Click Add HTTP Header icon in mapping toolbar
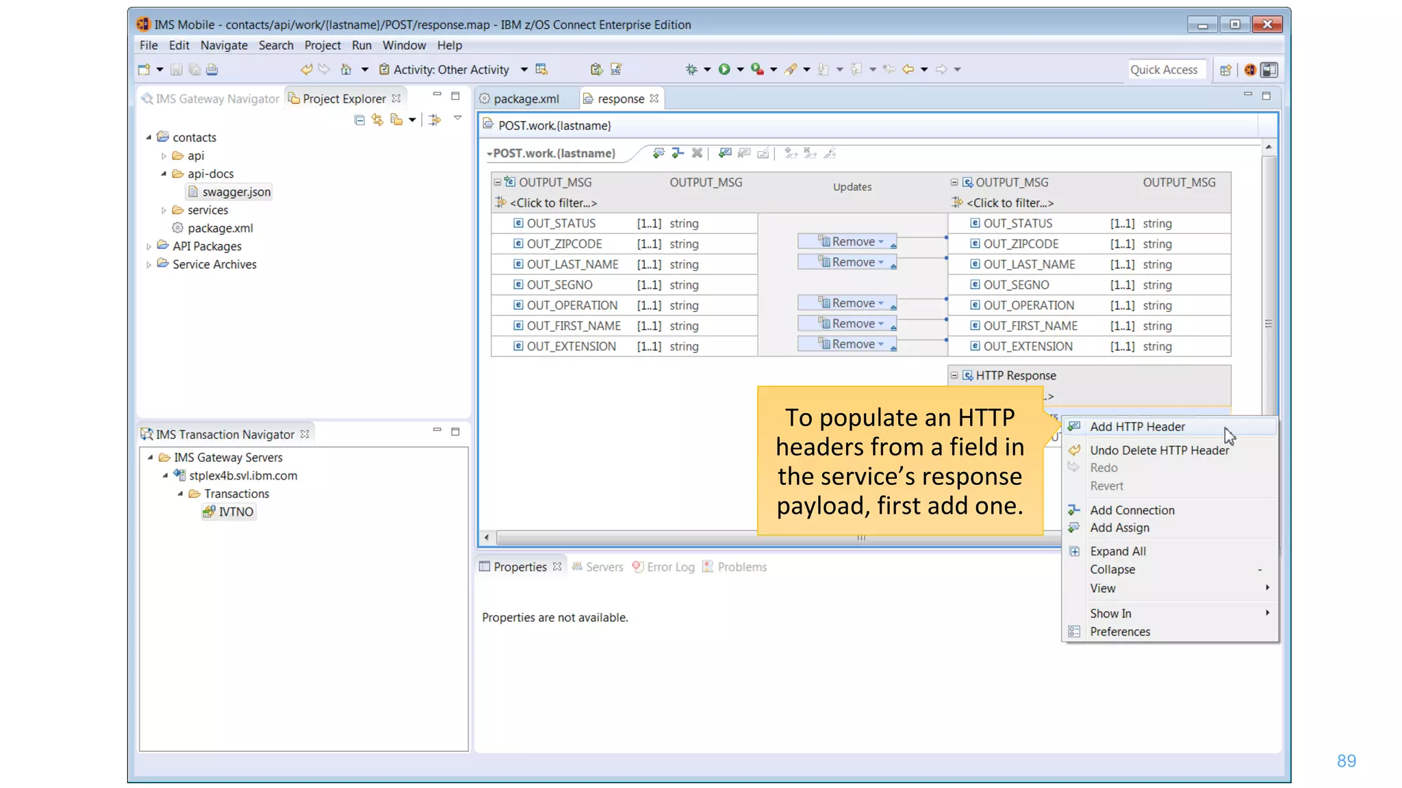 point(725,153)
